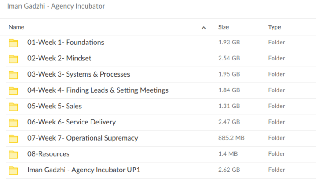Click folder icon for Week 4 Finding Leads

[x=13, y=91]
